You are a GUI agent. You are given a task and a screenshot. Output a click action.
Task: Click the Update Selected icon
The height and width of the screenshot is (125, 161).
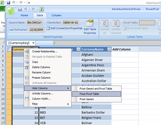click(x=116, y=23)
